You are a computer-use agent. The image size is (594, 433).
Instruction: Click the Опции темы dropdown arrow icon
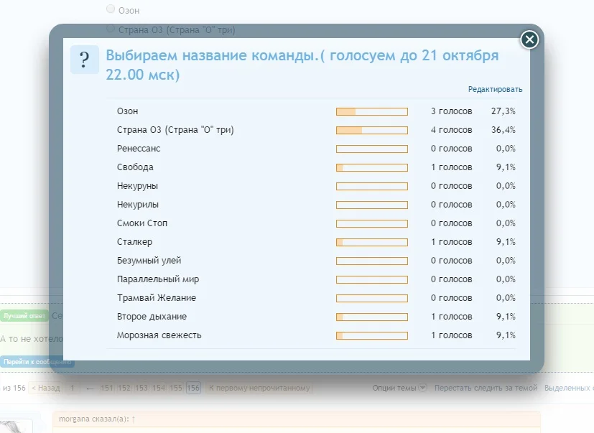423,388
